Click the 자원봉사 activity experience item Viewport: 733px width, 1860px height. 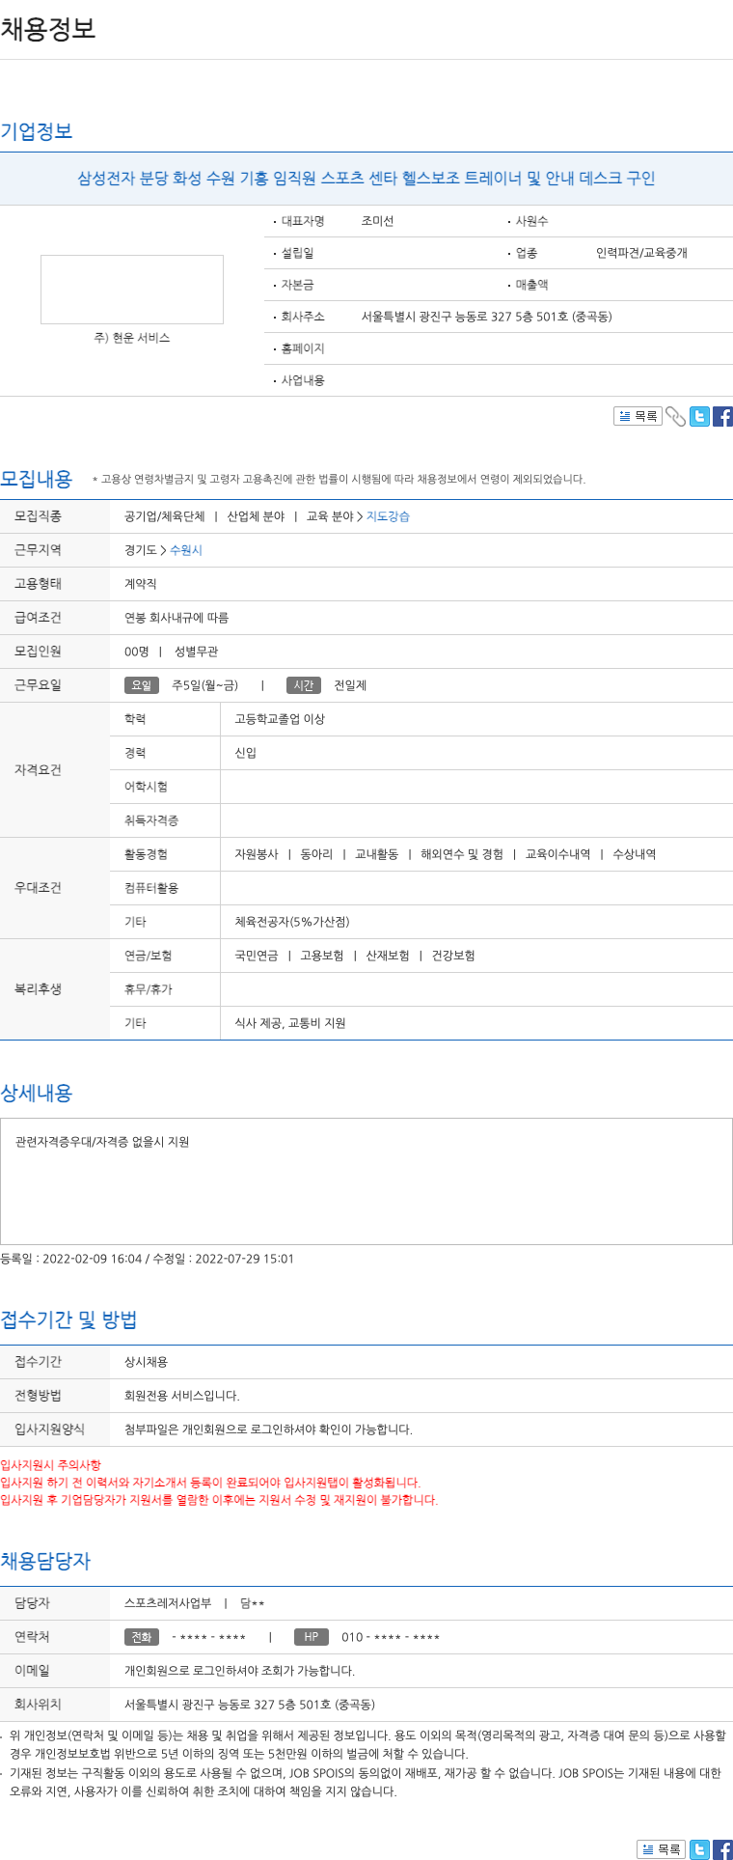(x=257, y=854)
